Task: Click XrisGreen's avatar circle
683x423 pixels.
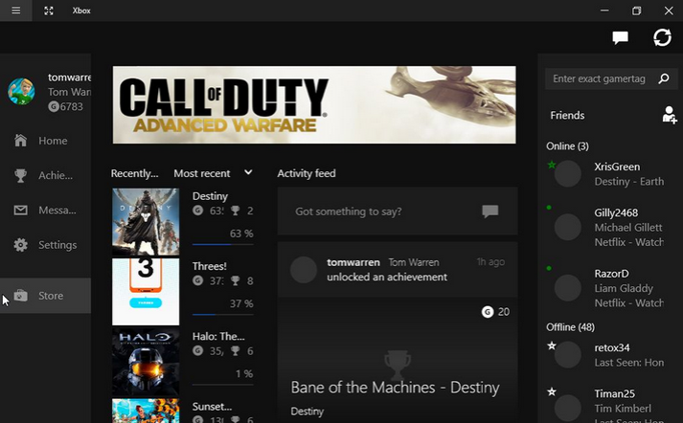Action: click(x=567, y=173)
